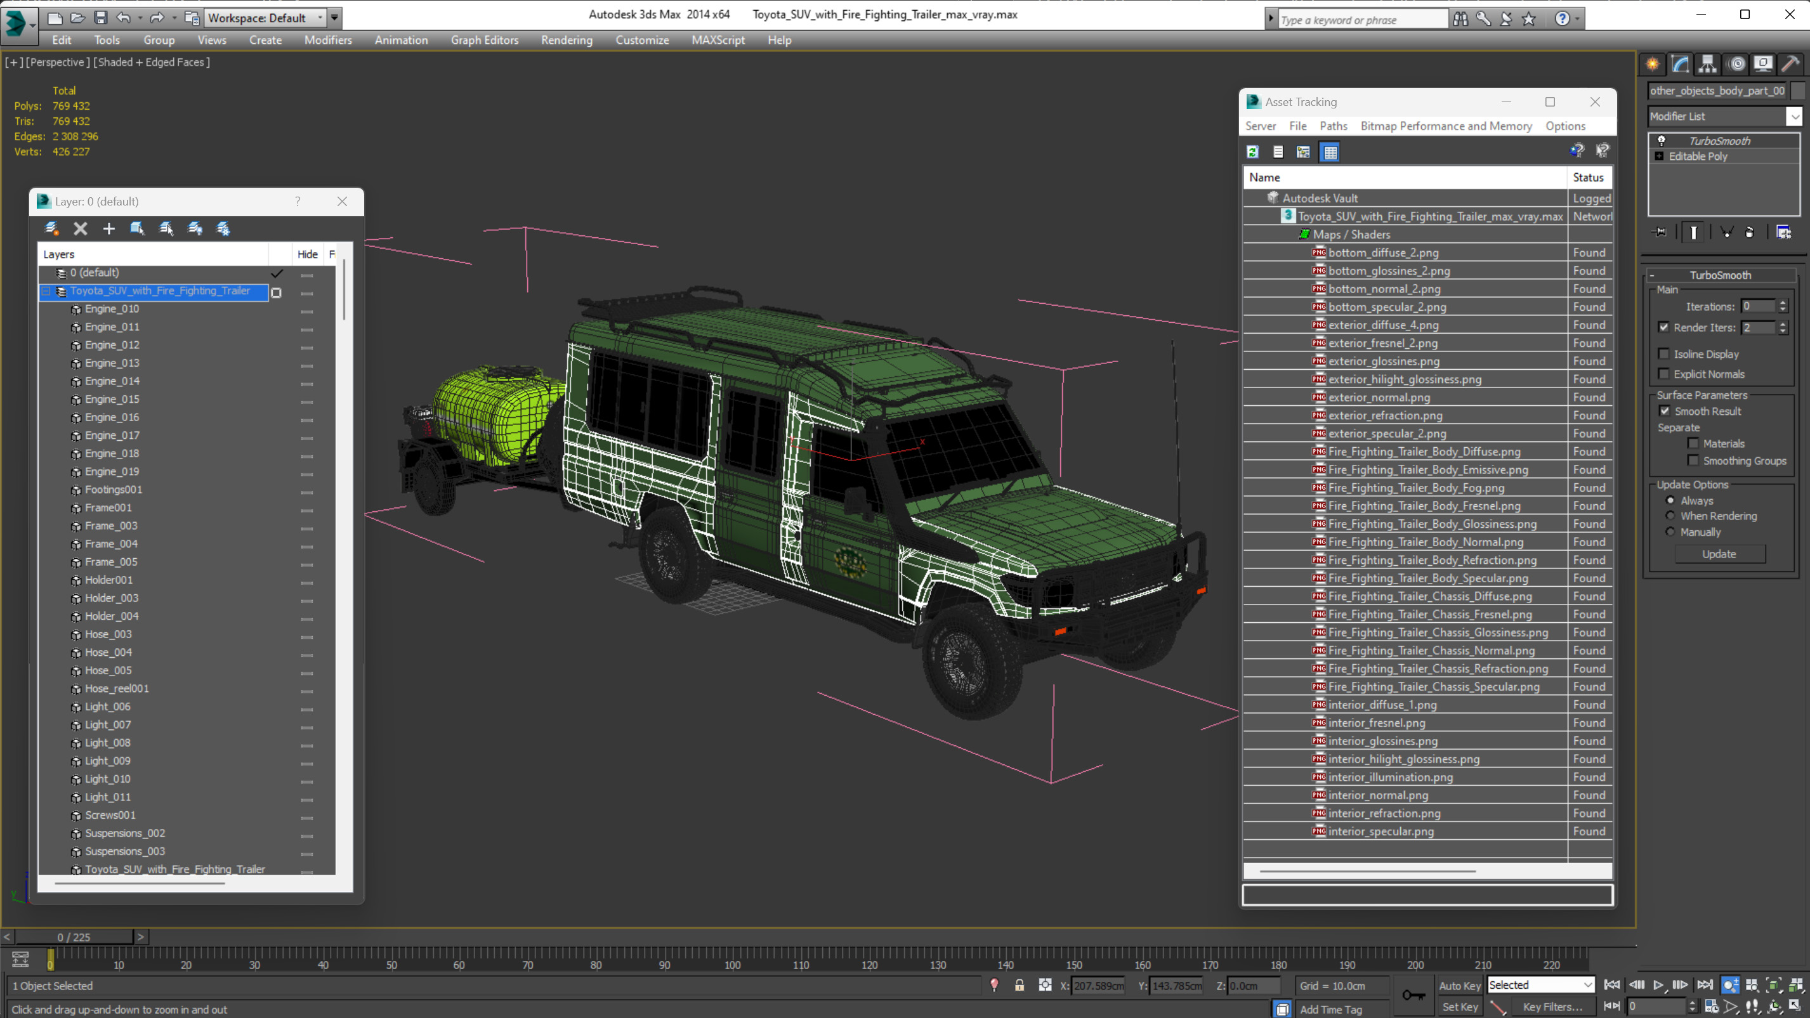
Task: Select the When Rendering update option
Action: [1670, 516]
